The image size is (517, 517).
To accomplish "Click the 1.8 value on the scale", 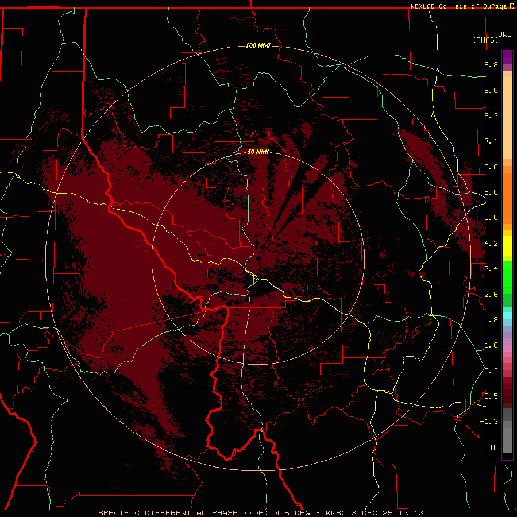I will [x=491, y=320].
